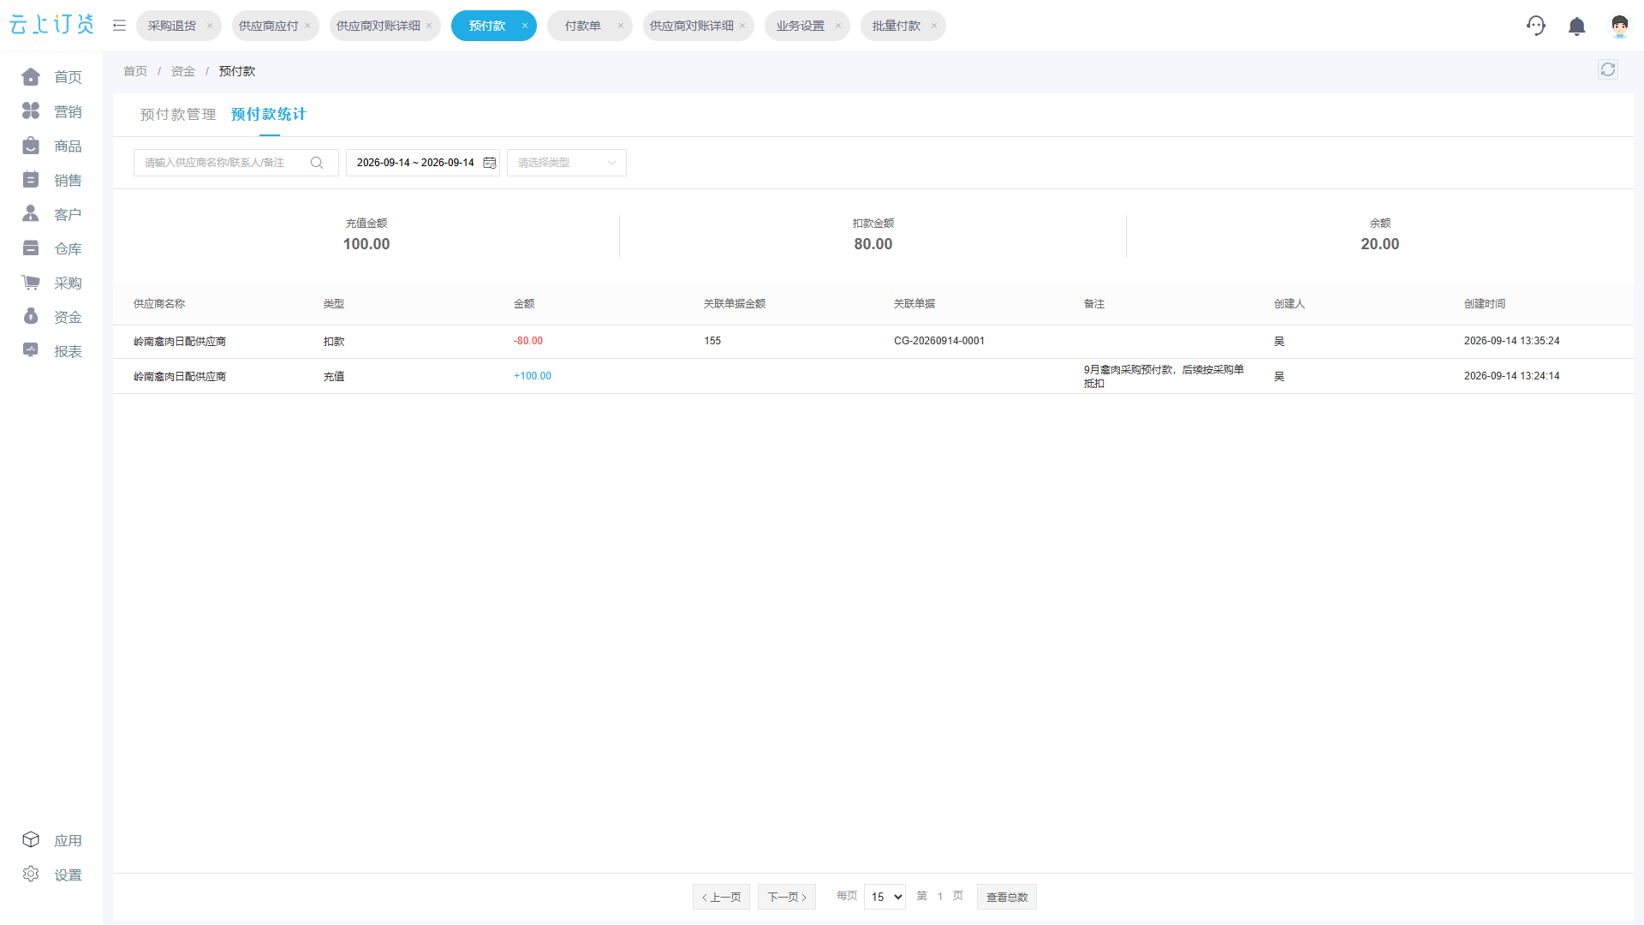Screen dimensions: 1644x925
Task: Click the 上一页 button
Action: [722, 897]
